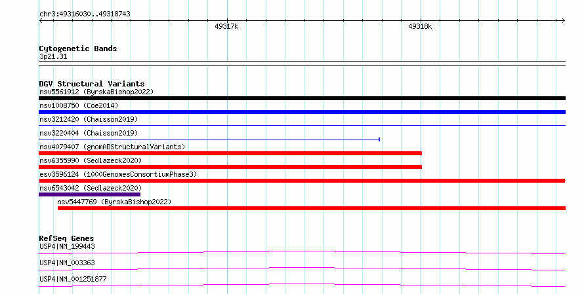Click the nsv3220404 thin blue line
Viewport: 584px width, 294px height.
tap(209, 139)
